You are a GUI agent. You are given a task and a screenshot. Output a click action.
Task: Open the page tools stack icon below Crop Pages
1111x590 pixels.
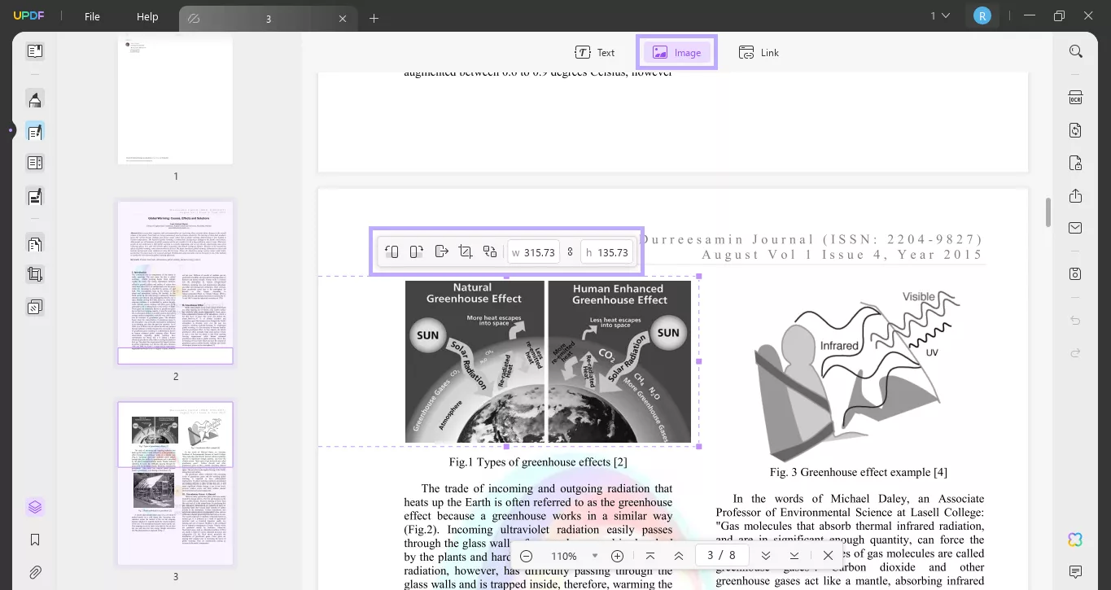(x=35, y=308)
